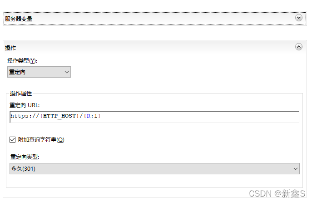Click the 附加查询字符串(Q) label text

[41, 140]
